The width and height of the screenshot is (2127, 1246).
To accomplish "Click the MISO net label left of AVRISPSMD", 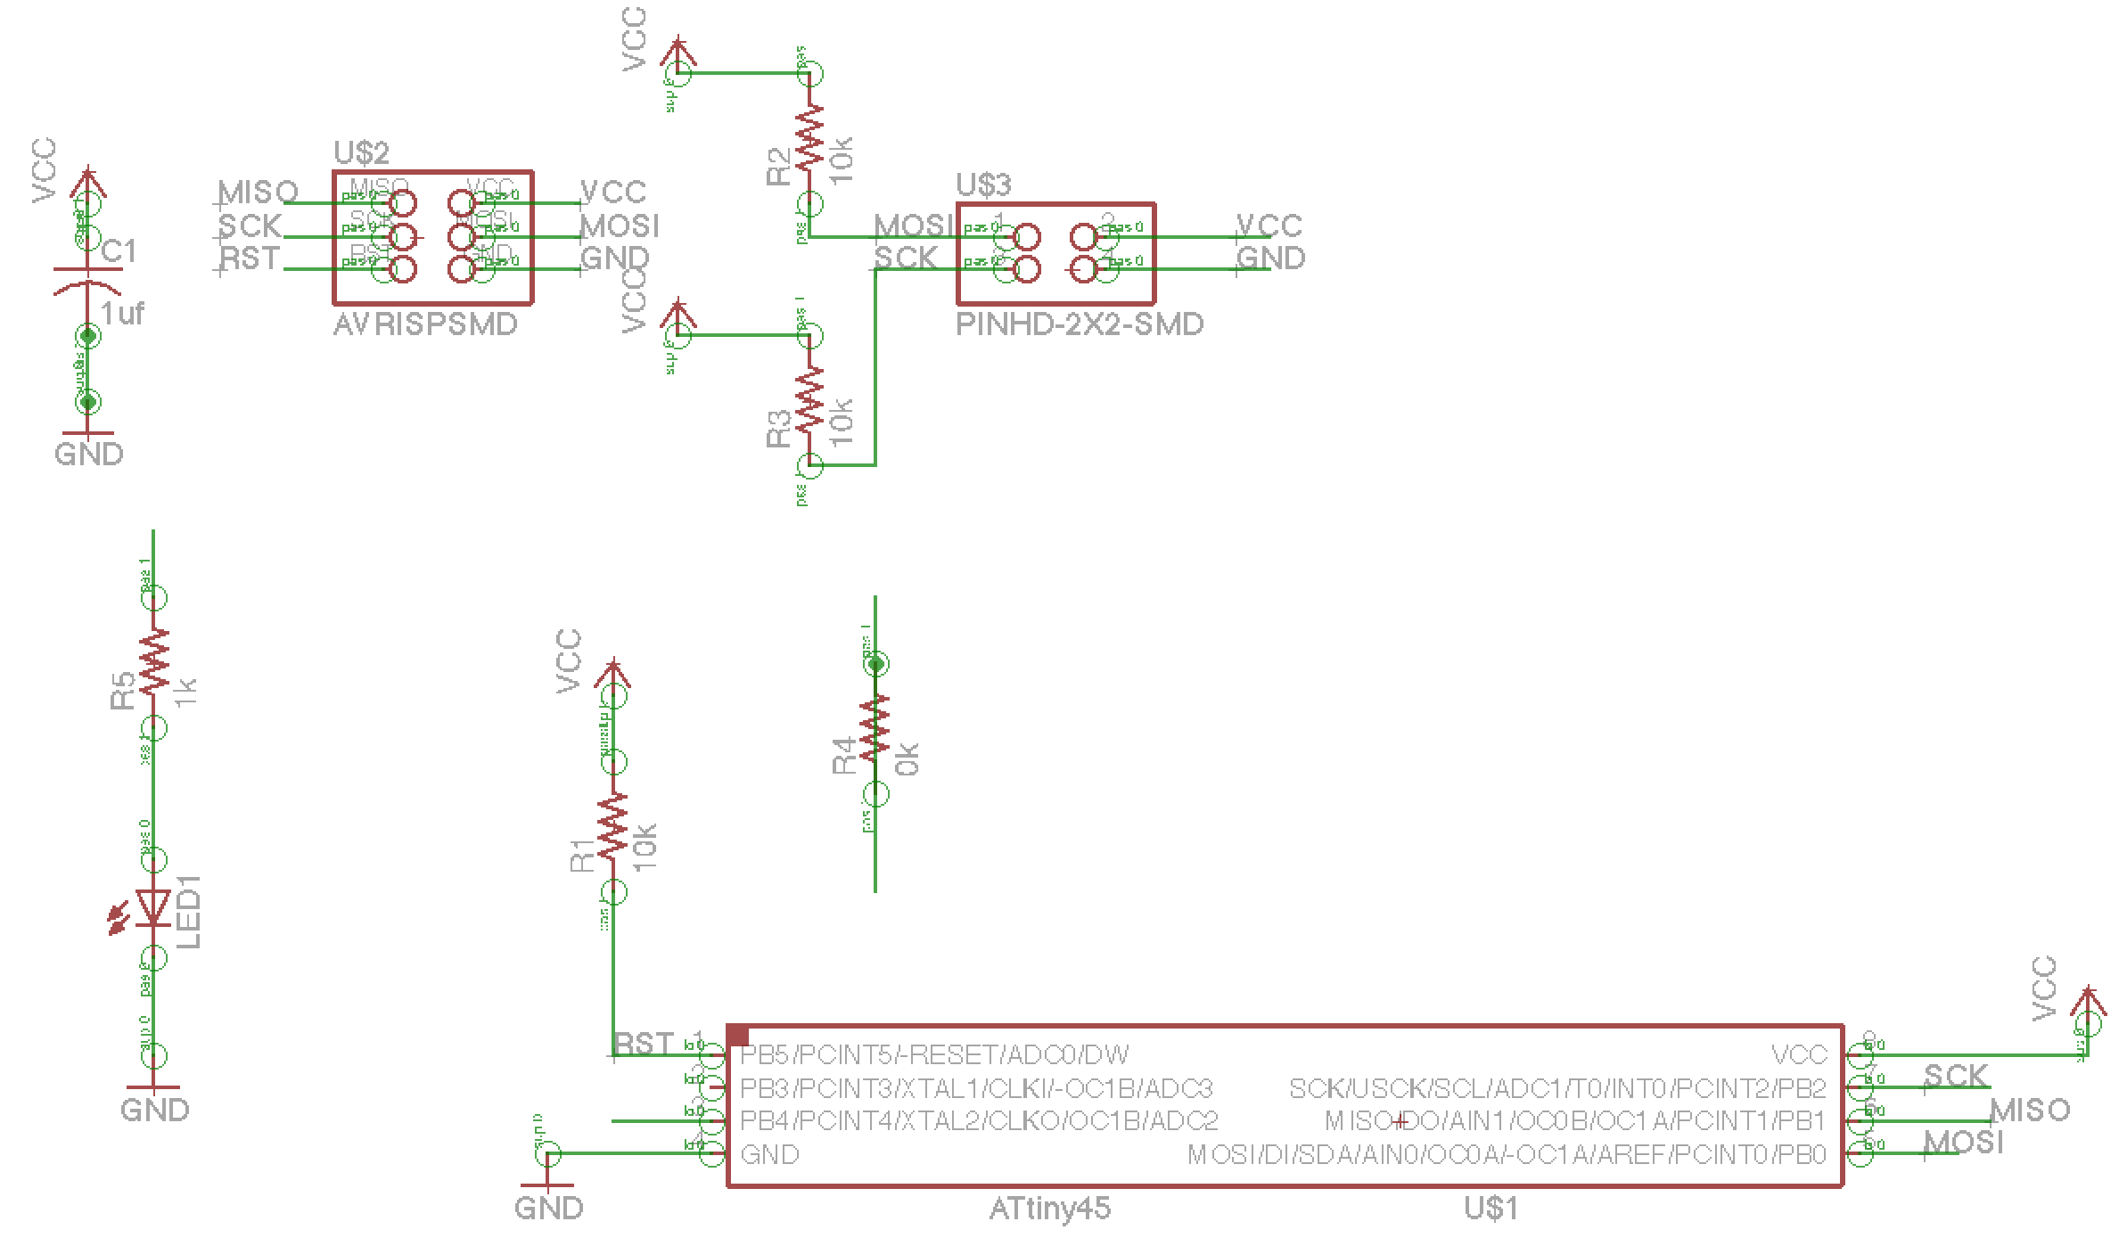I will 259,193.
